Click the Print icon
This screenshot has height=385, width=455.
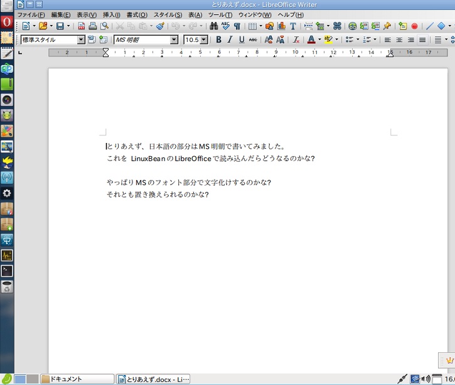coord(92,26)
